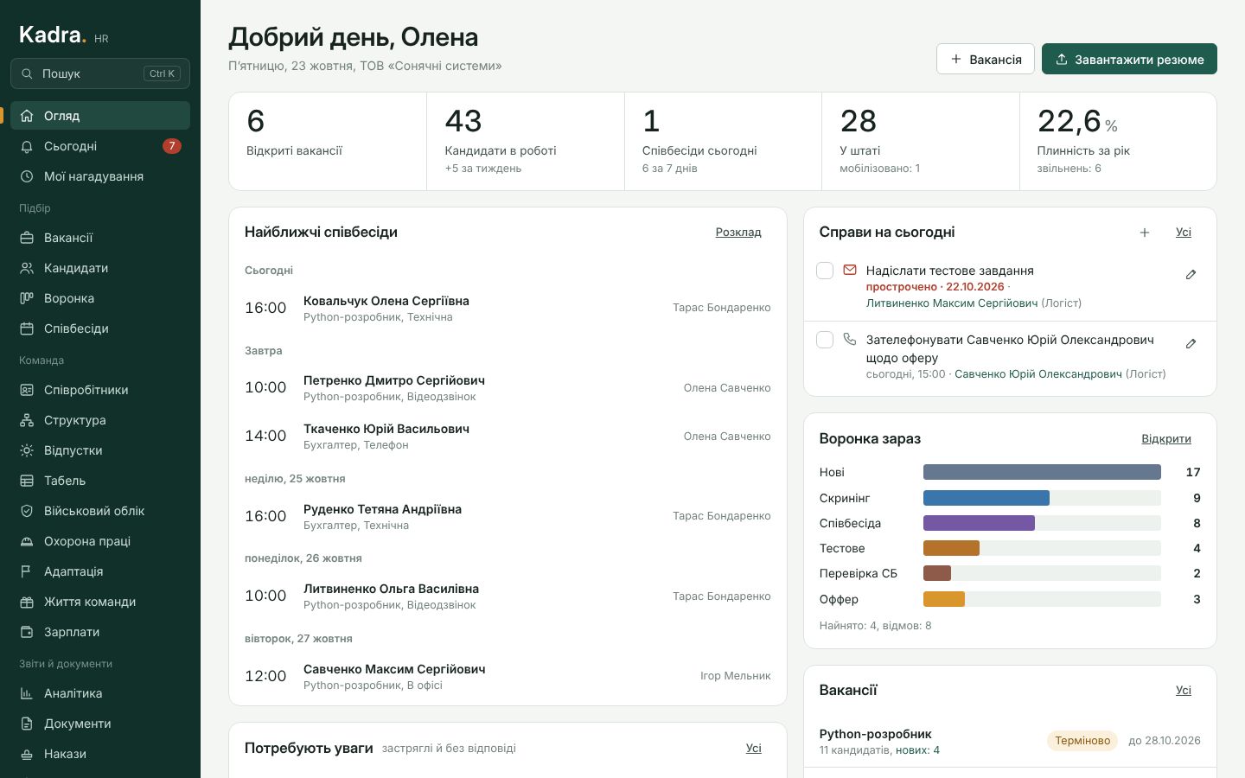Click the + Вакансія button
This screenshot has height=778, width=1245.
[986, 59]
